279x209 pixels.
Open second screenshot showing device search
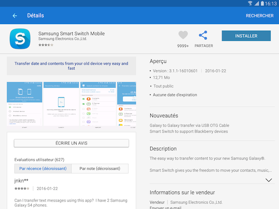pos(61,105)
